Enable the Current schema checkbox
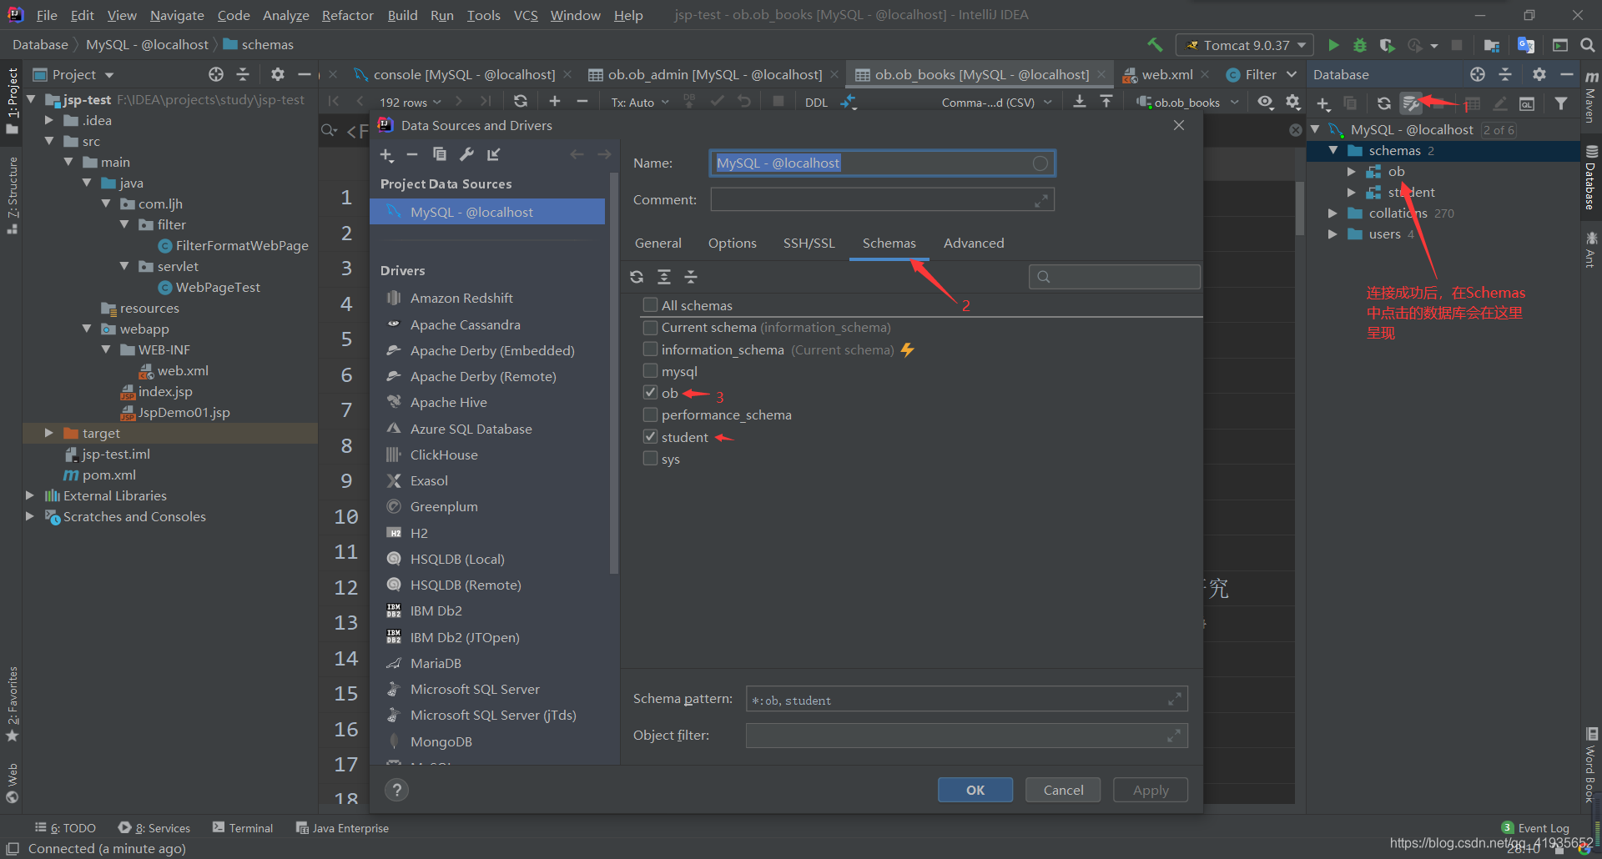The image size is (1602, 859). [x=650, y=327]
